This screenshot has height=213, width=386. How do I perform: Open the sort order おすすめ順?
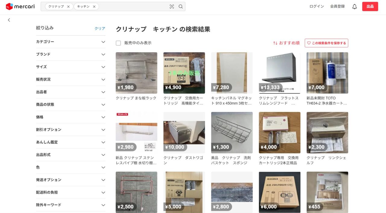(x=286, y=43)
